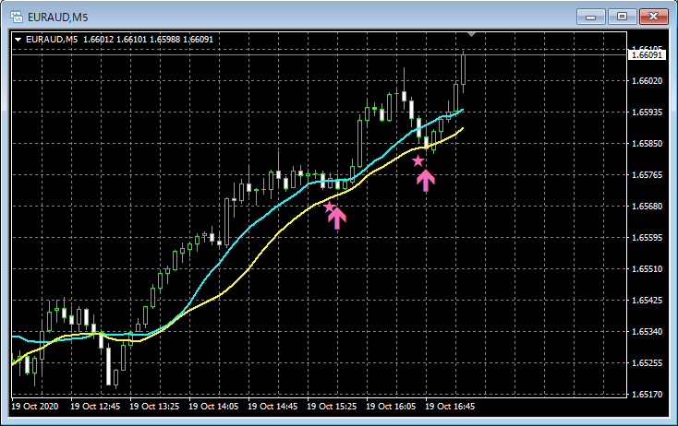Image resolution: width=678 pixels, height=426 pixels.
Task: Close the EURAUD,M5 chart window
Action: point(654,17)
